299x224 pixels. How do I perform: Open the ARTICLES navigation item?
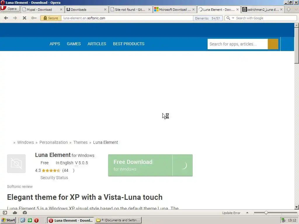[x=97, y=44]
